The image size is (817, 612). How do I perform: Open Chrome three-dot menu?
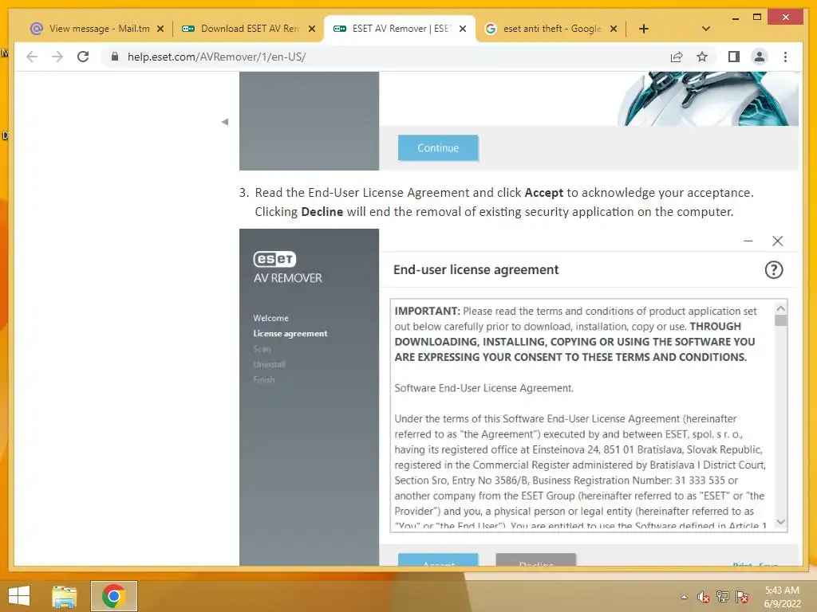coord(785,57)
